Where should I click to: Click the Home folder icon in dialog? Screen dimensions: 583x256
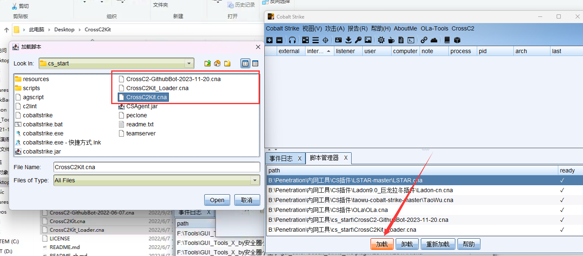coord(217,63)
